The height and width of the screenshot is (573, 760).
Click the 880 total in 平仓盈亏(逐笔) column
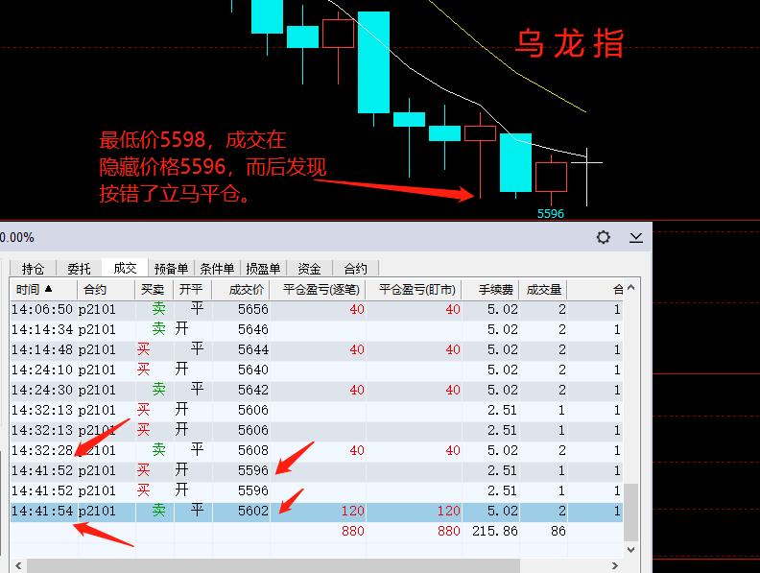pos(352,532)
